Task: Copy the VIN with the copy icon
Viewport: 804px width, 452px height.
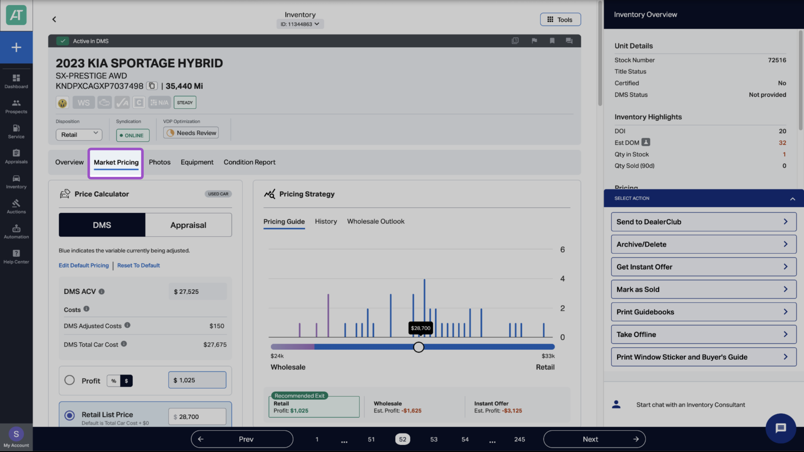Action: pos(152,86)
